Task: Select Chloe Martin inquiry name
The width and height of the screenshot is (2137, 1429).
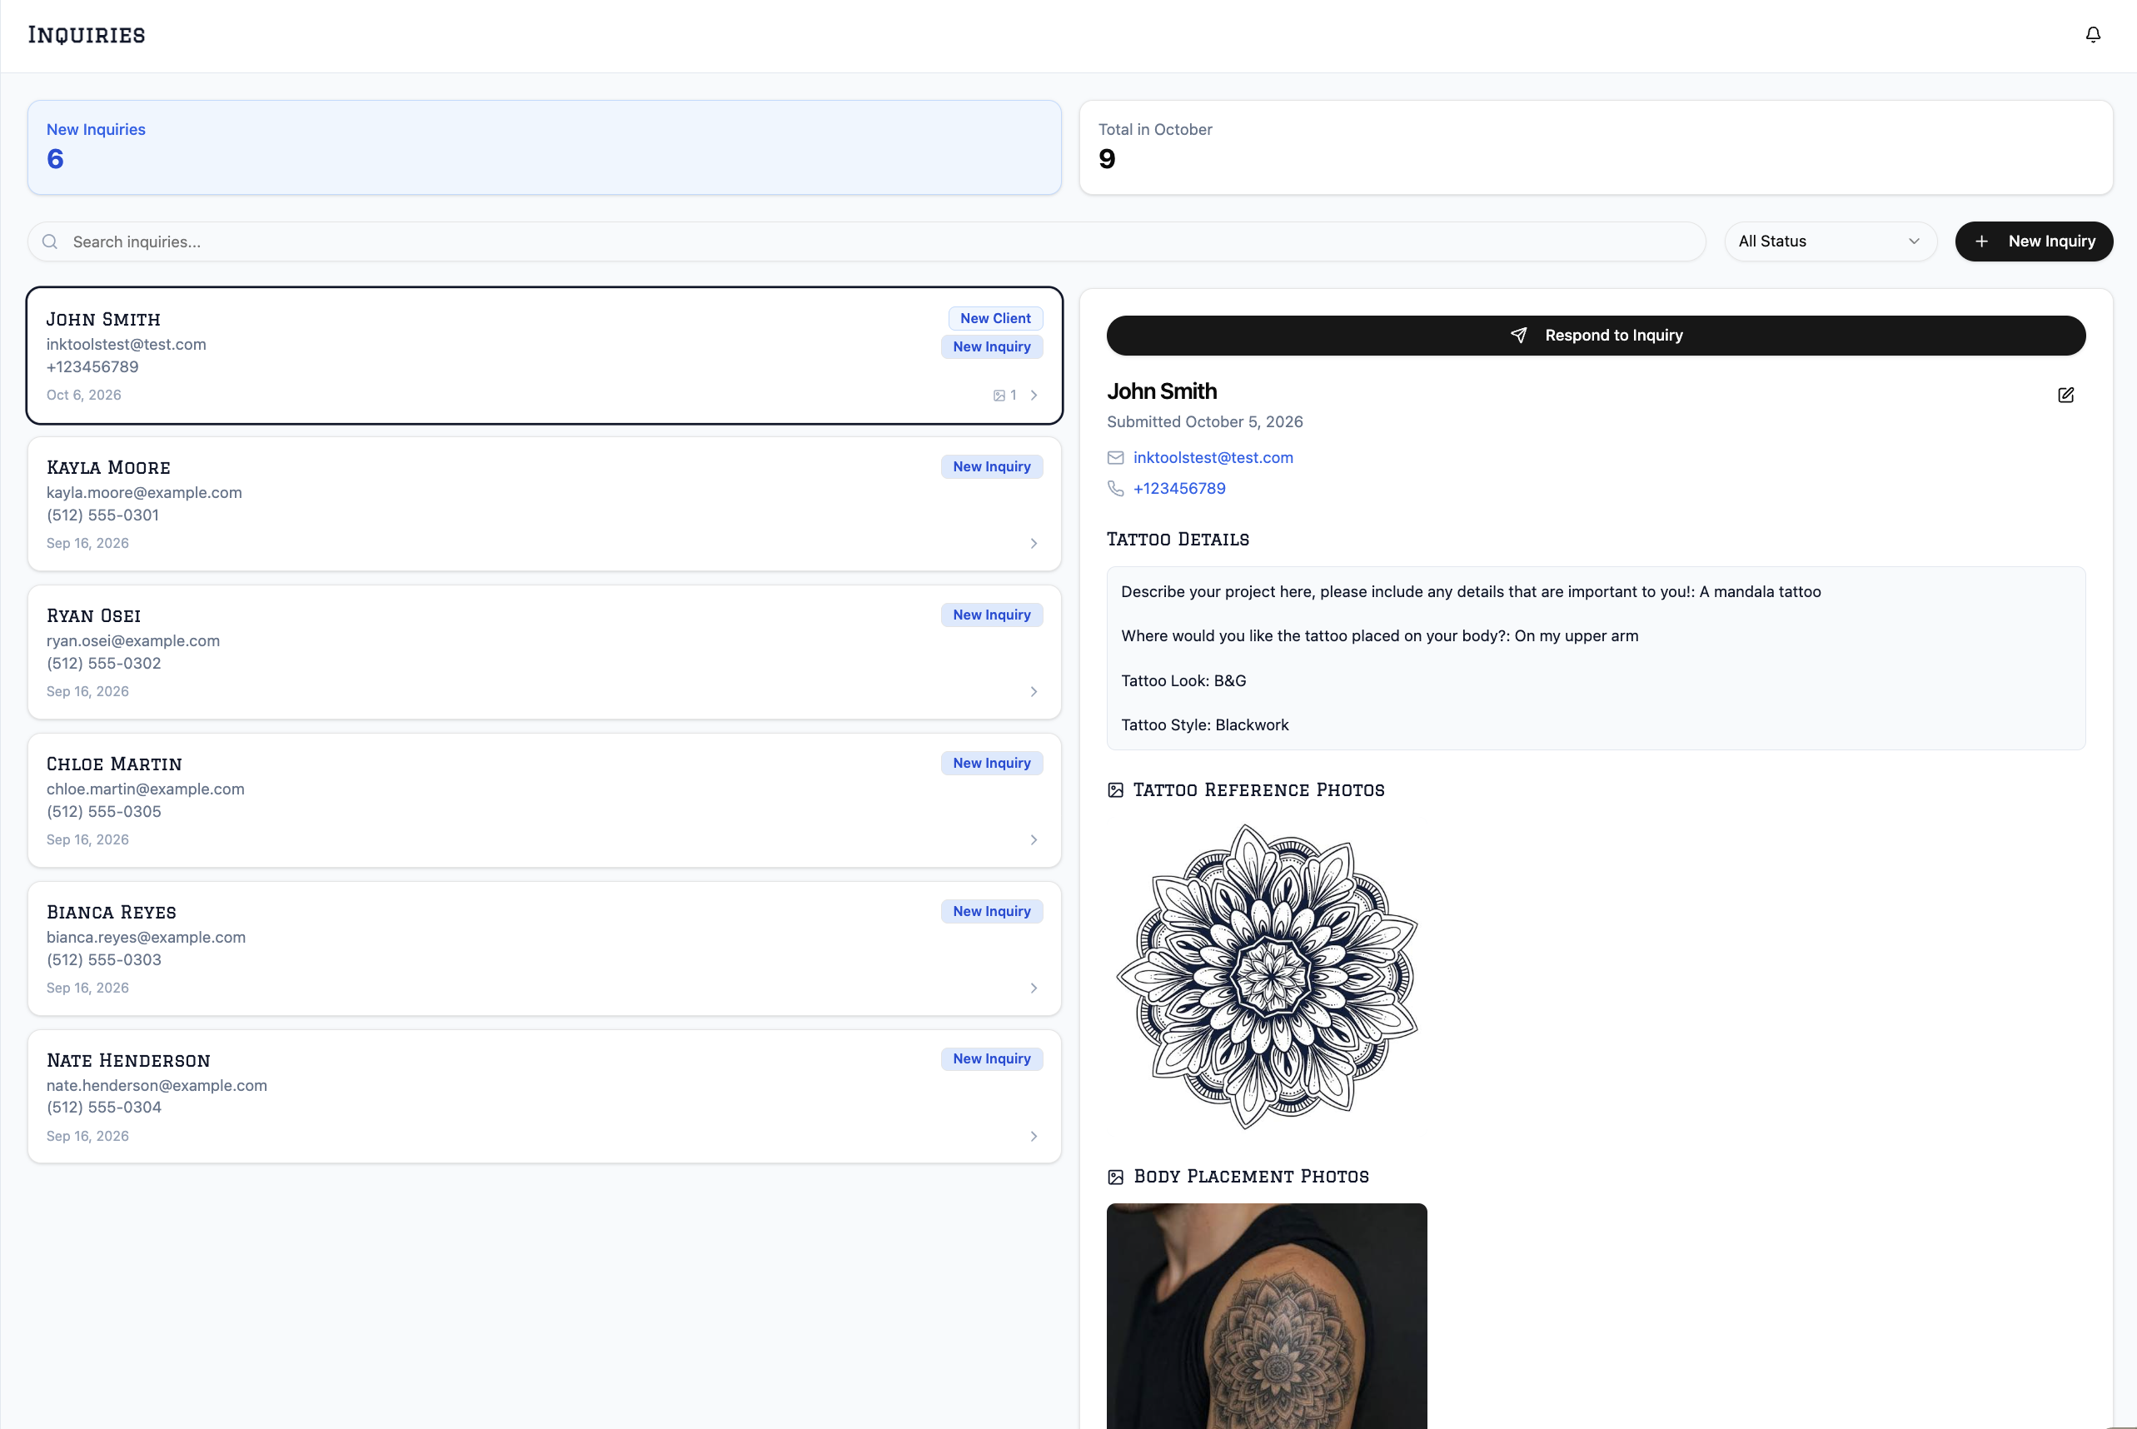Action: coord(114,764)
